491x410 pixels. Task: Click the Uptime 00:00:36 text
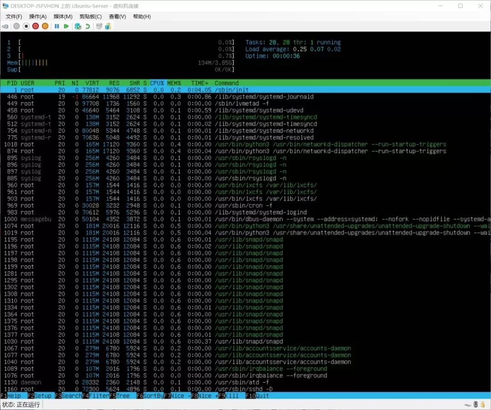pos(273,56)
